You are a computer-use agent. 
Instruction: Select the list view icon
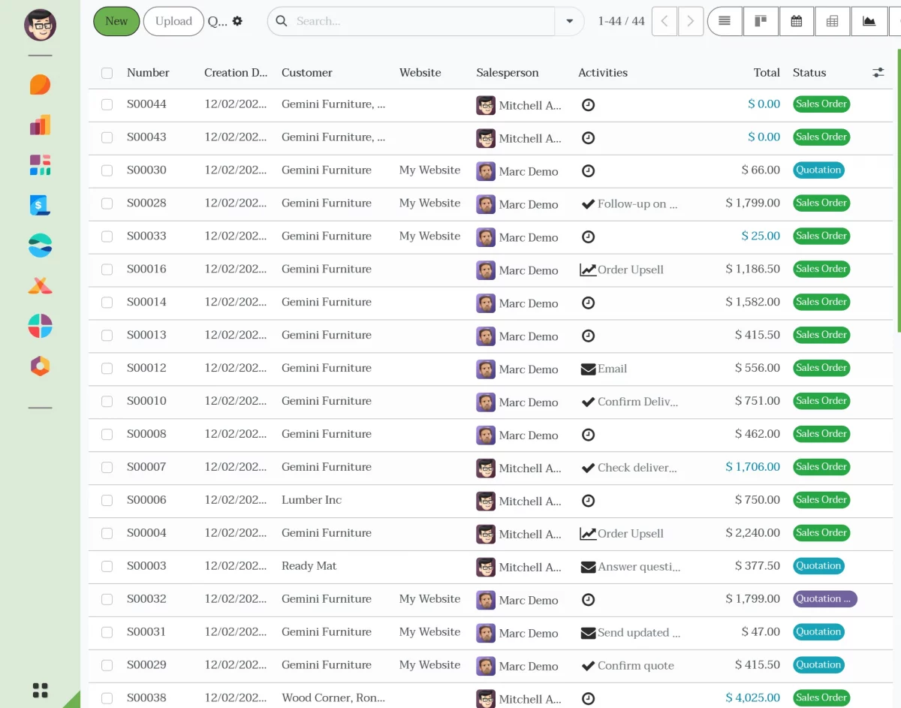click(x=725, y=21)
